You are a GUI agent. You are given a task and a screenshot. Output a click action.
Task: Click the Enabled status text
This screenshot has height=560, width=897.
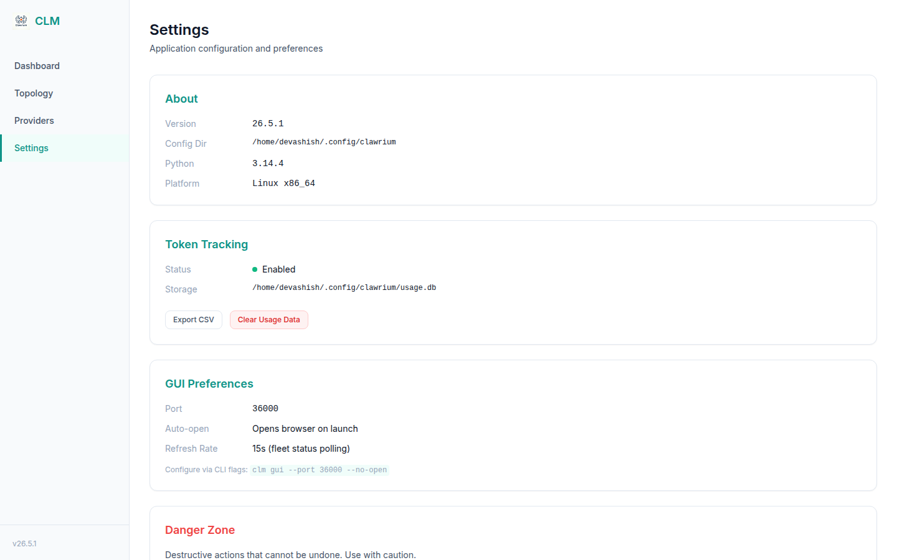pyautogui.click(x=278, y=269)
